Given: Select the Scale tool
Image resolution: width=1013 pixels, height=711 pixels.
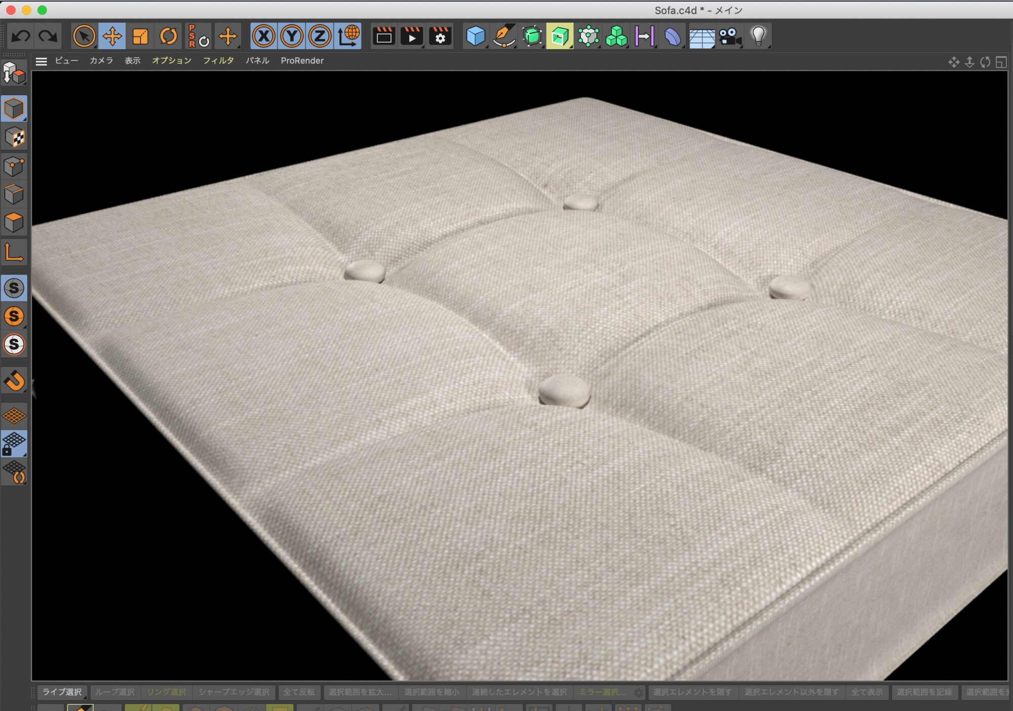Looking at the screenshot, I should pos(140,36).
